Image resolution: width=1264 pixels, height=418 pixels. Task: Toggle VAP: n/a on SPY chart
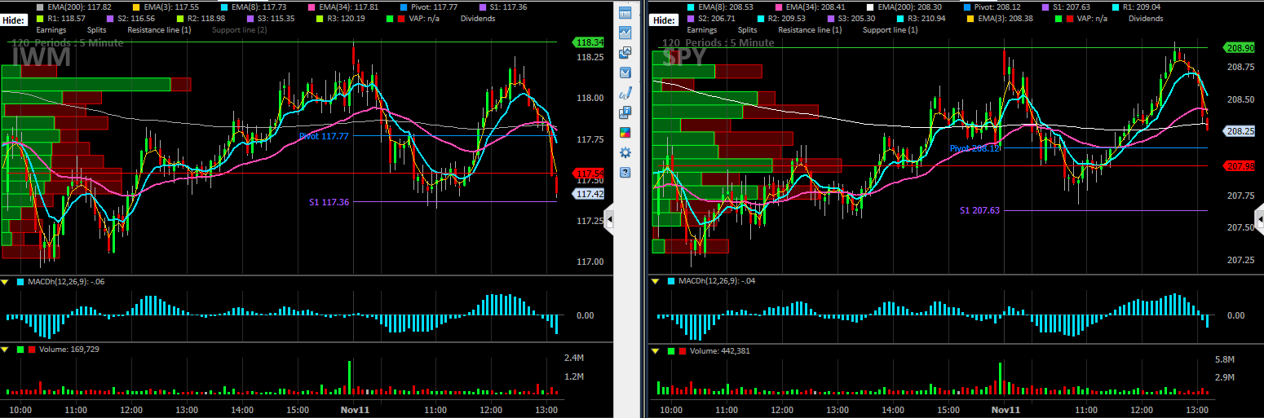1081,18
